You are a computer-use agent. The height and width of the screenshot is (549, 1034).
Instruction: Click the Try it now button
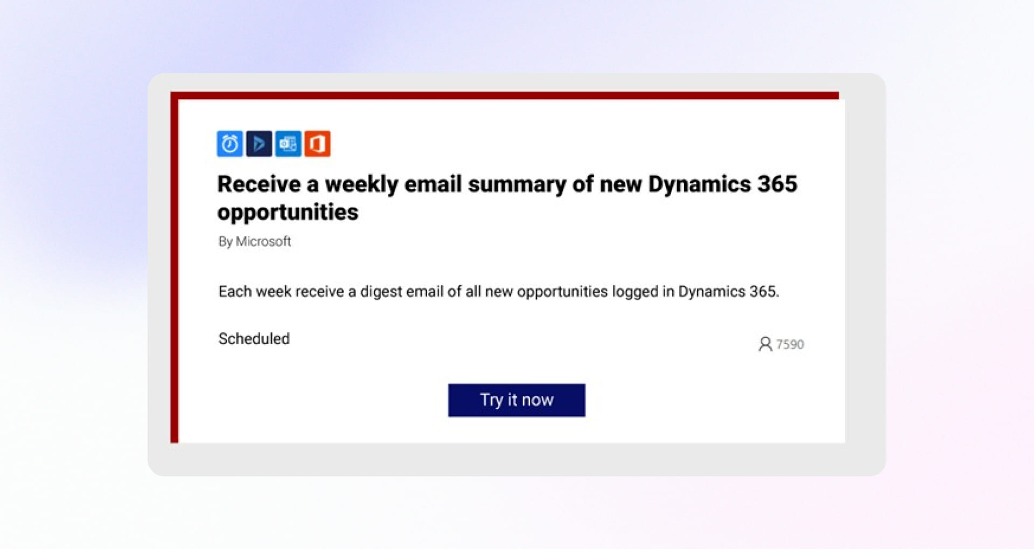(516, 400)
